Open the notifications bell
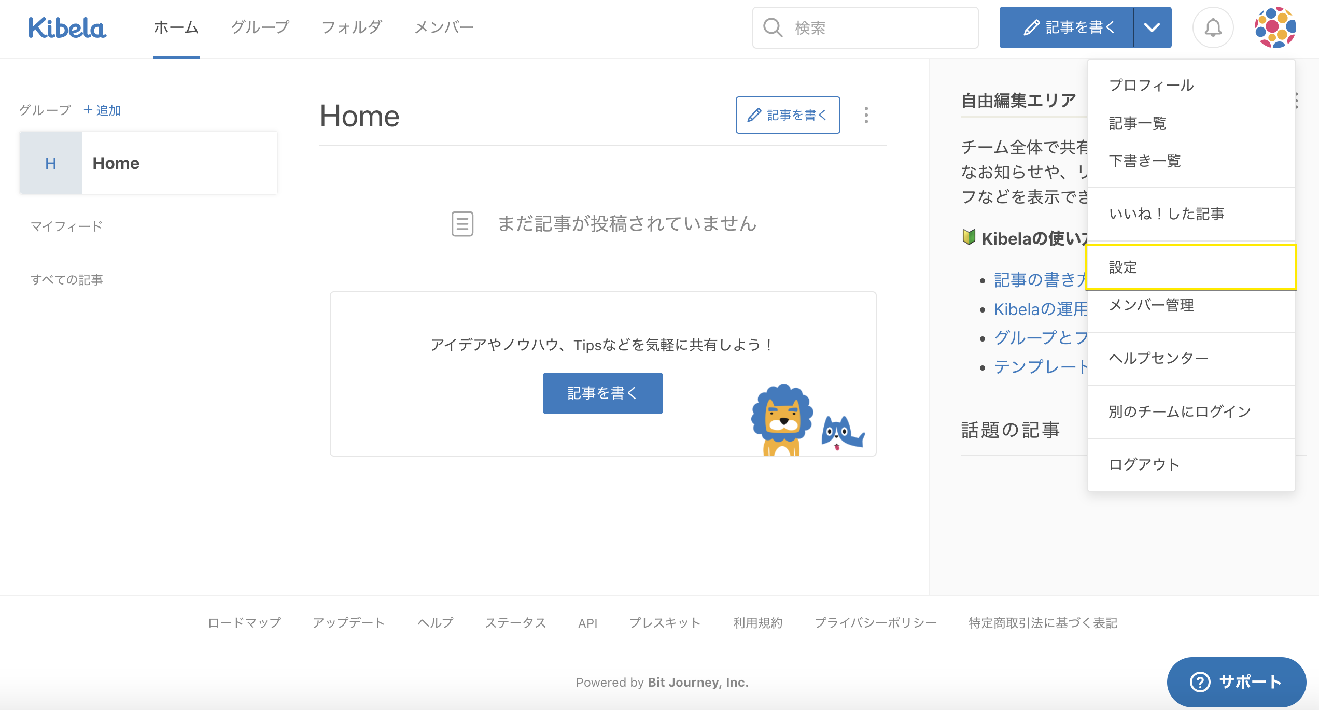The width and height of the screenshot is (1319, 710). coord(1213,28)
